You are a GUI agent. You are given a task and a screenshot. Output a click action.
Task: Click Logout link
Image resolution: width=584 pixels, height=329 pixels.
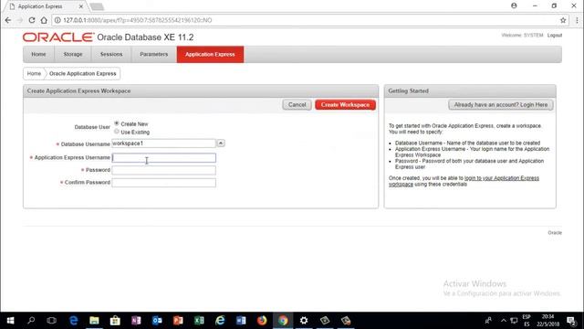(x=555, y=35)
